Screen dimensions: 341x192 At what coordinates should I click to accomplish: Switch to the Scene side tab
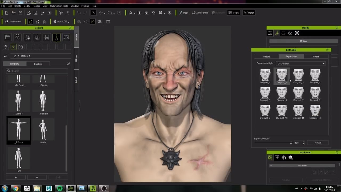pyautogui.click(x=76, y=80)
